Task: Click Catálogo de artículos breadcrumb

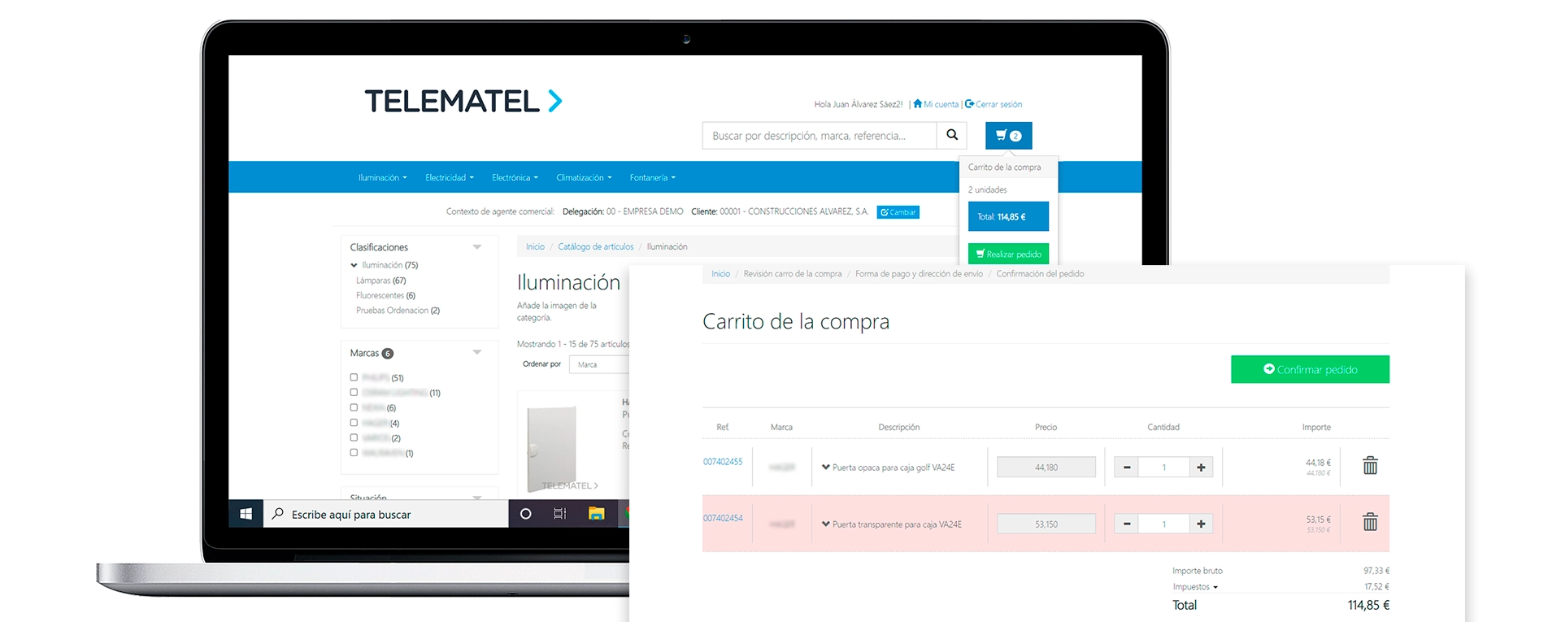Action: click(x=596, y=246)
